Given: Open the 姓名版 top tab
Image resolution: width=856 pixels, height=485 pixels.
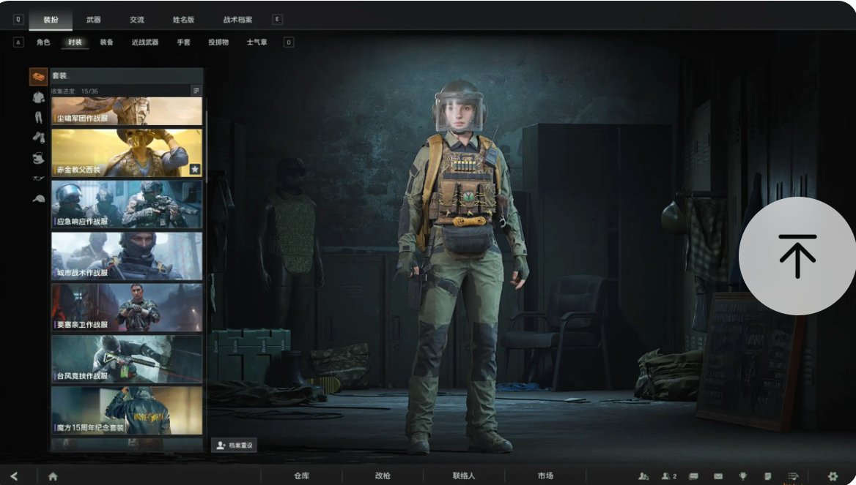Looking at the screenshot, I should coord(183,20).
